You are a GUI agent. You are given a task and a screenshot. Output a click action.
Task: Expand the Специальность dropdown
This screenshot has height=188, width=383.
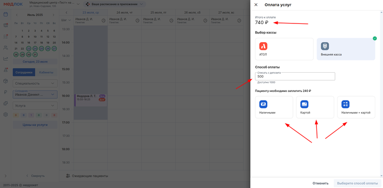(35, 83)
